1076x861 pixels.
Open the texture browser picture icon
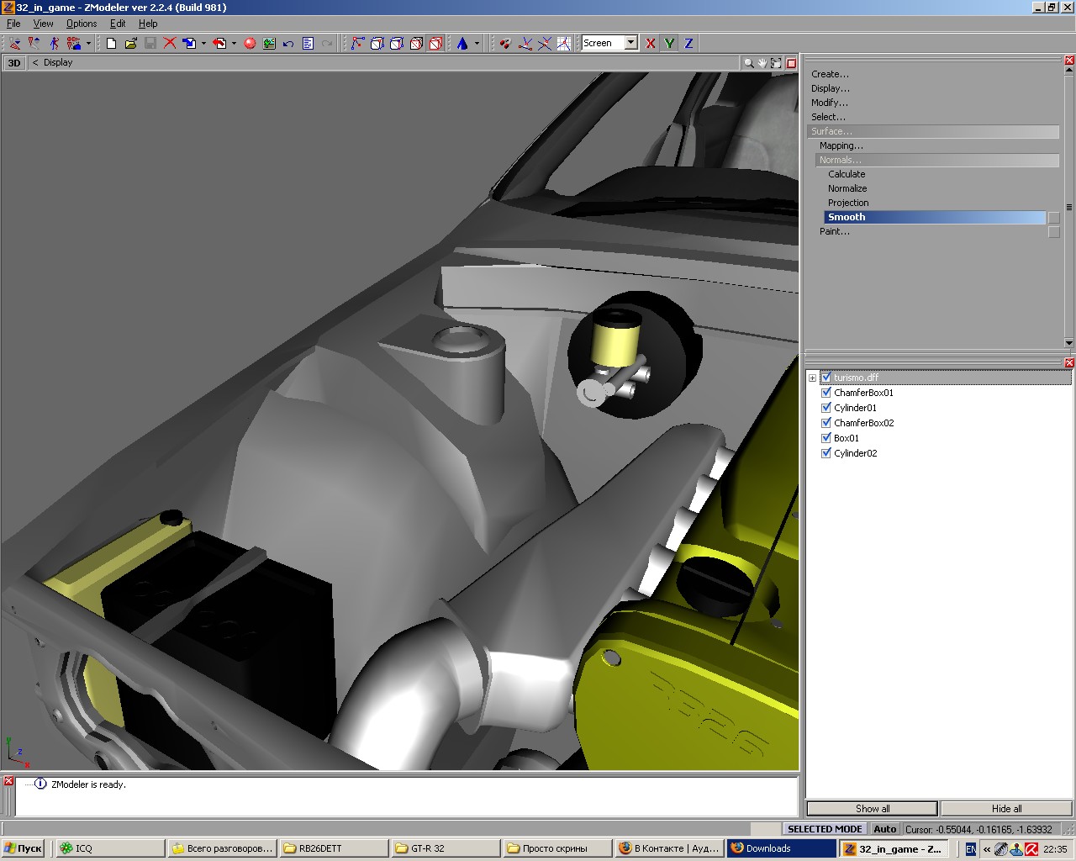point(269,43)
